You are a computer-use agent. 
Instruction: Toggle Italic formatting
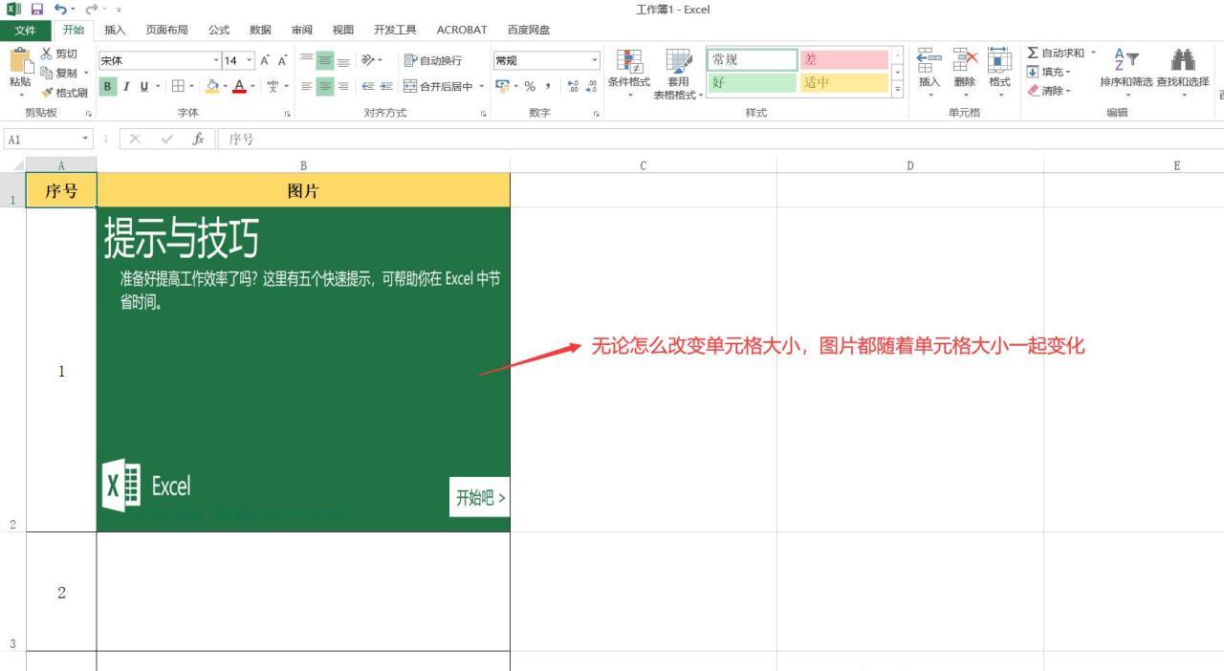pyautogui.click(x=125, y=86)
